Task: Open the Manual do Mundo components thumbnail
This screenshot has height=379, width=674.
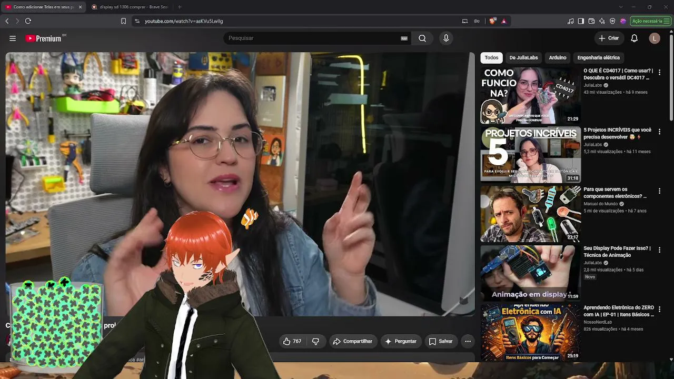Action: [531, 214]
